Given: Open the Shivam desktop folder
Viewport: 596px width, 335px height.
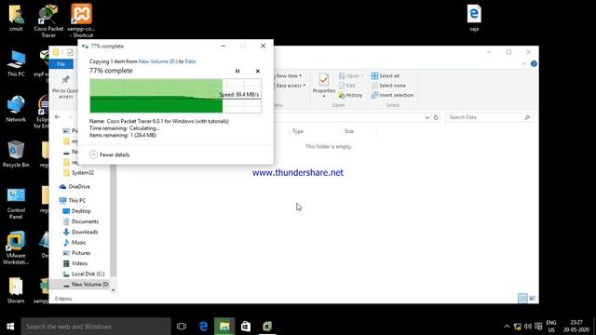Looking at the screenshot, I should coord(16,290).
